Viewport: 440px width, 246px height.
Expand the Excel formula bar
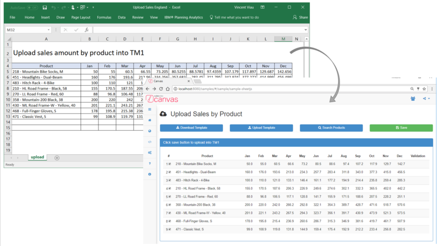coord(305,30)
